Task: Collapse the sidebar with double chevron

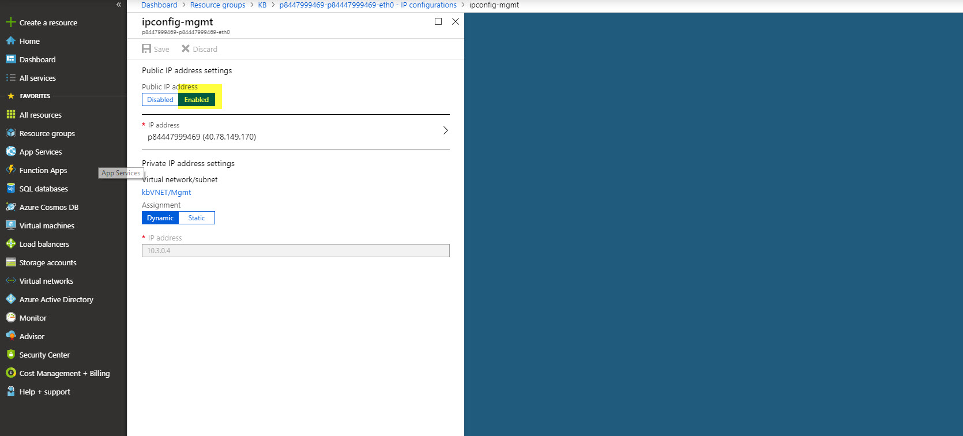Action: click(119, 5)
